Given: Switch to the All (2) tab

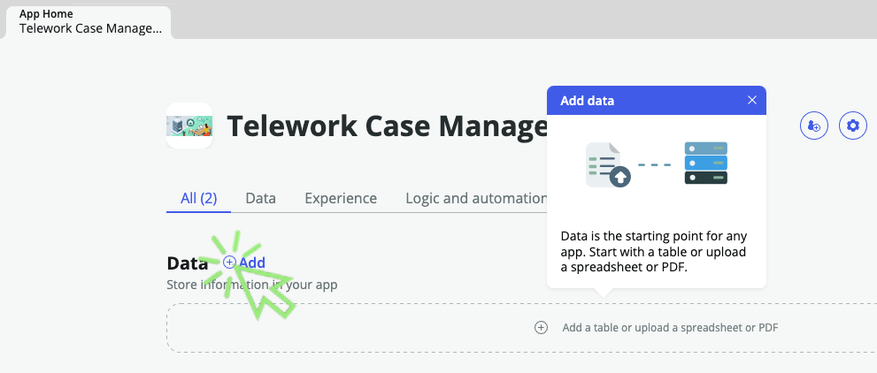Looking at the screenshot, I should [198, 198].
